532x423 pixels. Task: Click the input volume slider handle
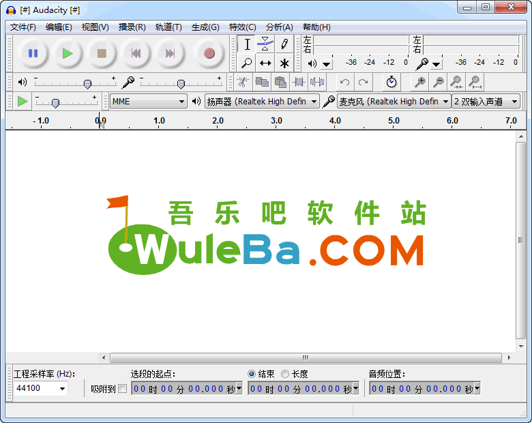[x=181, y=84]
